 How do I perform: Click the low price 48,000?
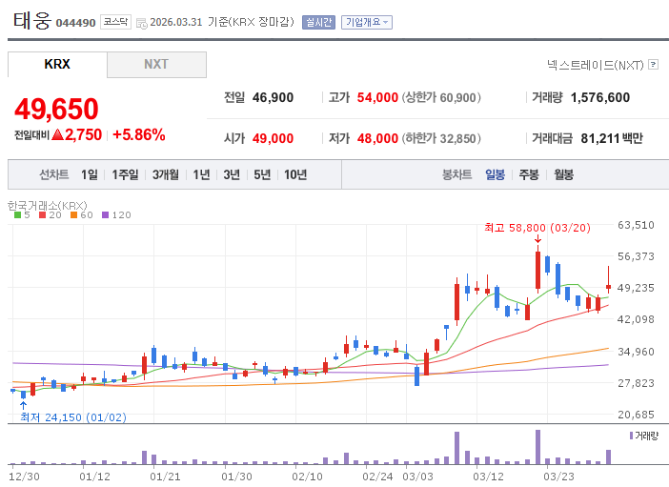[377, 138]
